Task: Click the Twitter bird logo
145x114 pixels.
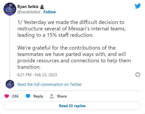Action: pos(138,6)
